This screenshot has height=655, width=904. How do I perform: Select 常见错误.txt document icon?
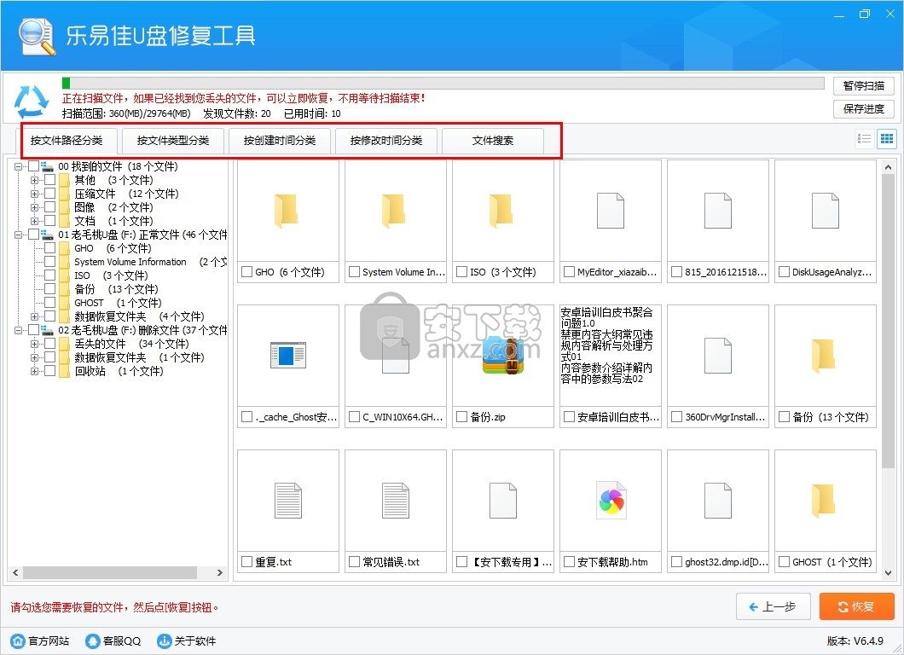point(396,501)
